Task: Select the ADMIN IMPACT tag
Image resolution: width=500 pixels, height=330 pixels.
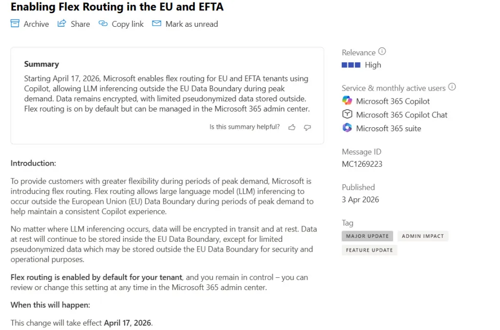Action: [423, 236]
